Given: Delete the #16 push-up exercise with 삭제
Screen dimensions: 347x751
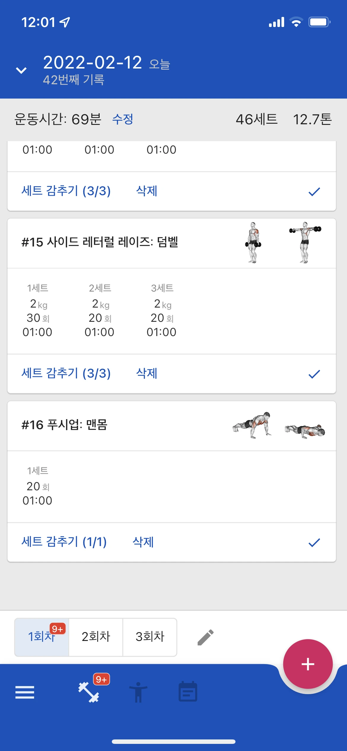Looking at the screenshot, I should coord(143,542).
